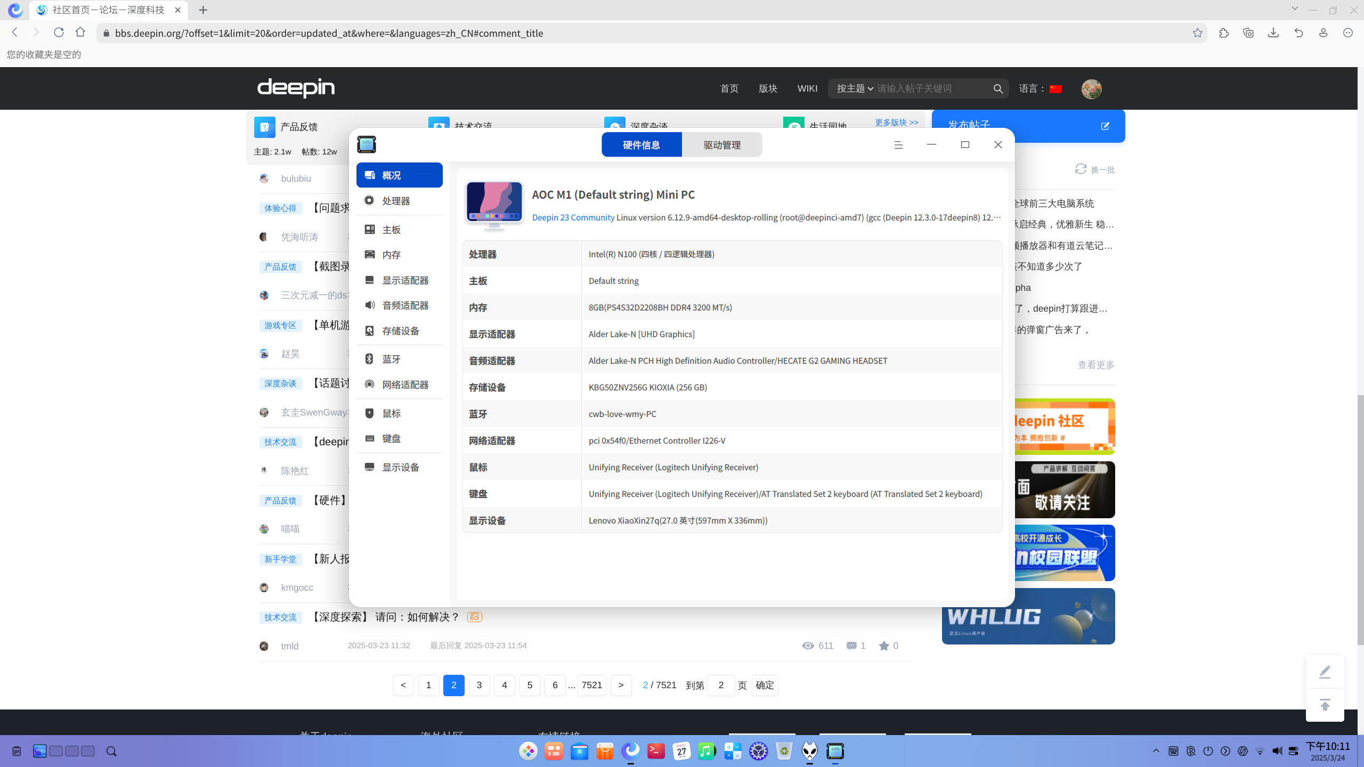Open the 处理器 section in the device manager sidebar
Image resolution: width=1364 pixels, height=767 pixels.
point(399,201)
